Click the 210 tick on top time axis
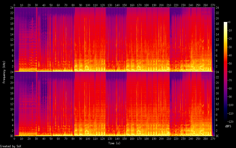Viewport: 236px width, 148px height. point(169,5)
